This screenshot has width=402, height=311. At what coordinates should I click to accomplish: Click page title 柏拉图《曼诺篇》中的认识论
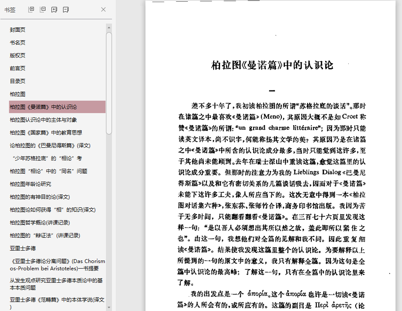click(x=272, y=65)
